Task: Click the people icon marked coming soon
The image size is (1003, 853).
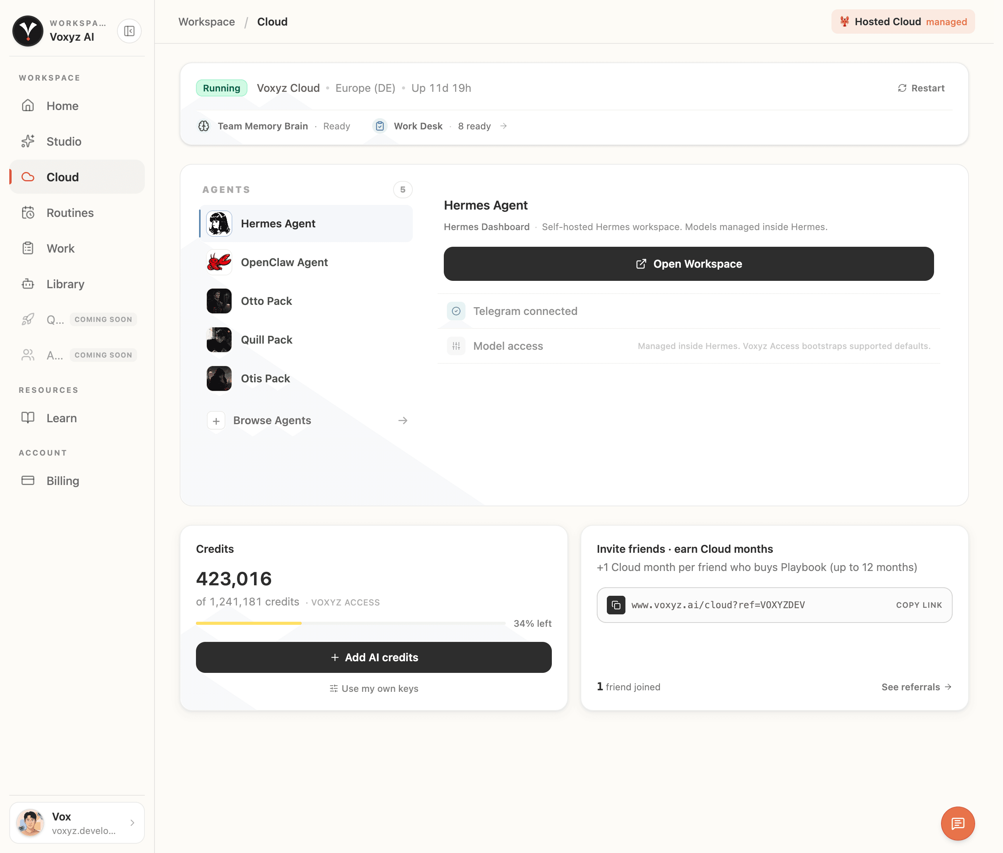Action: 28,355
